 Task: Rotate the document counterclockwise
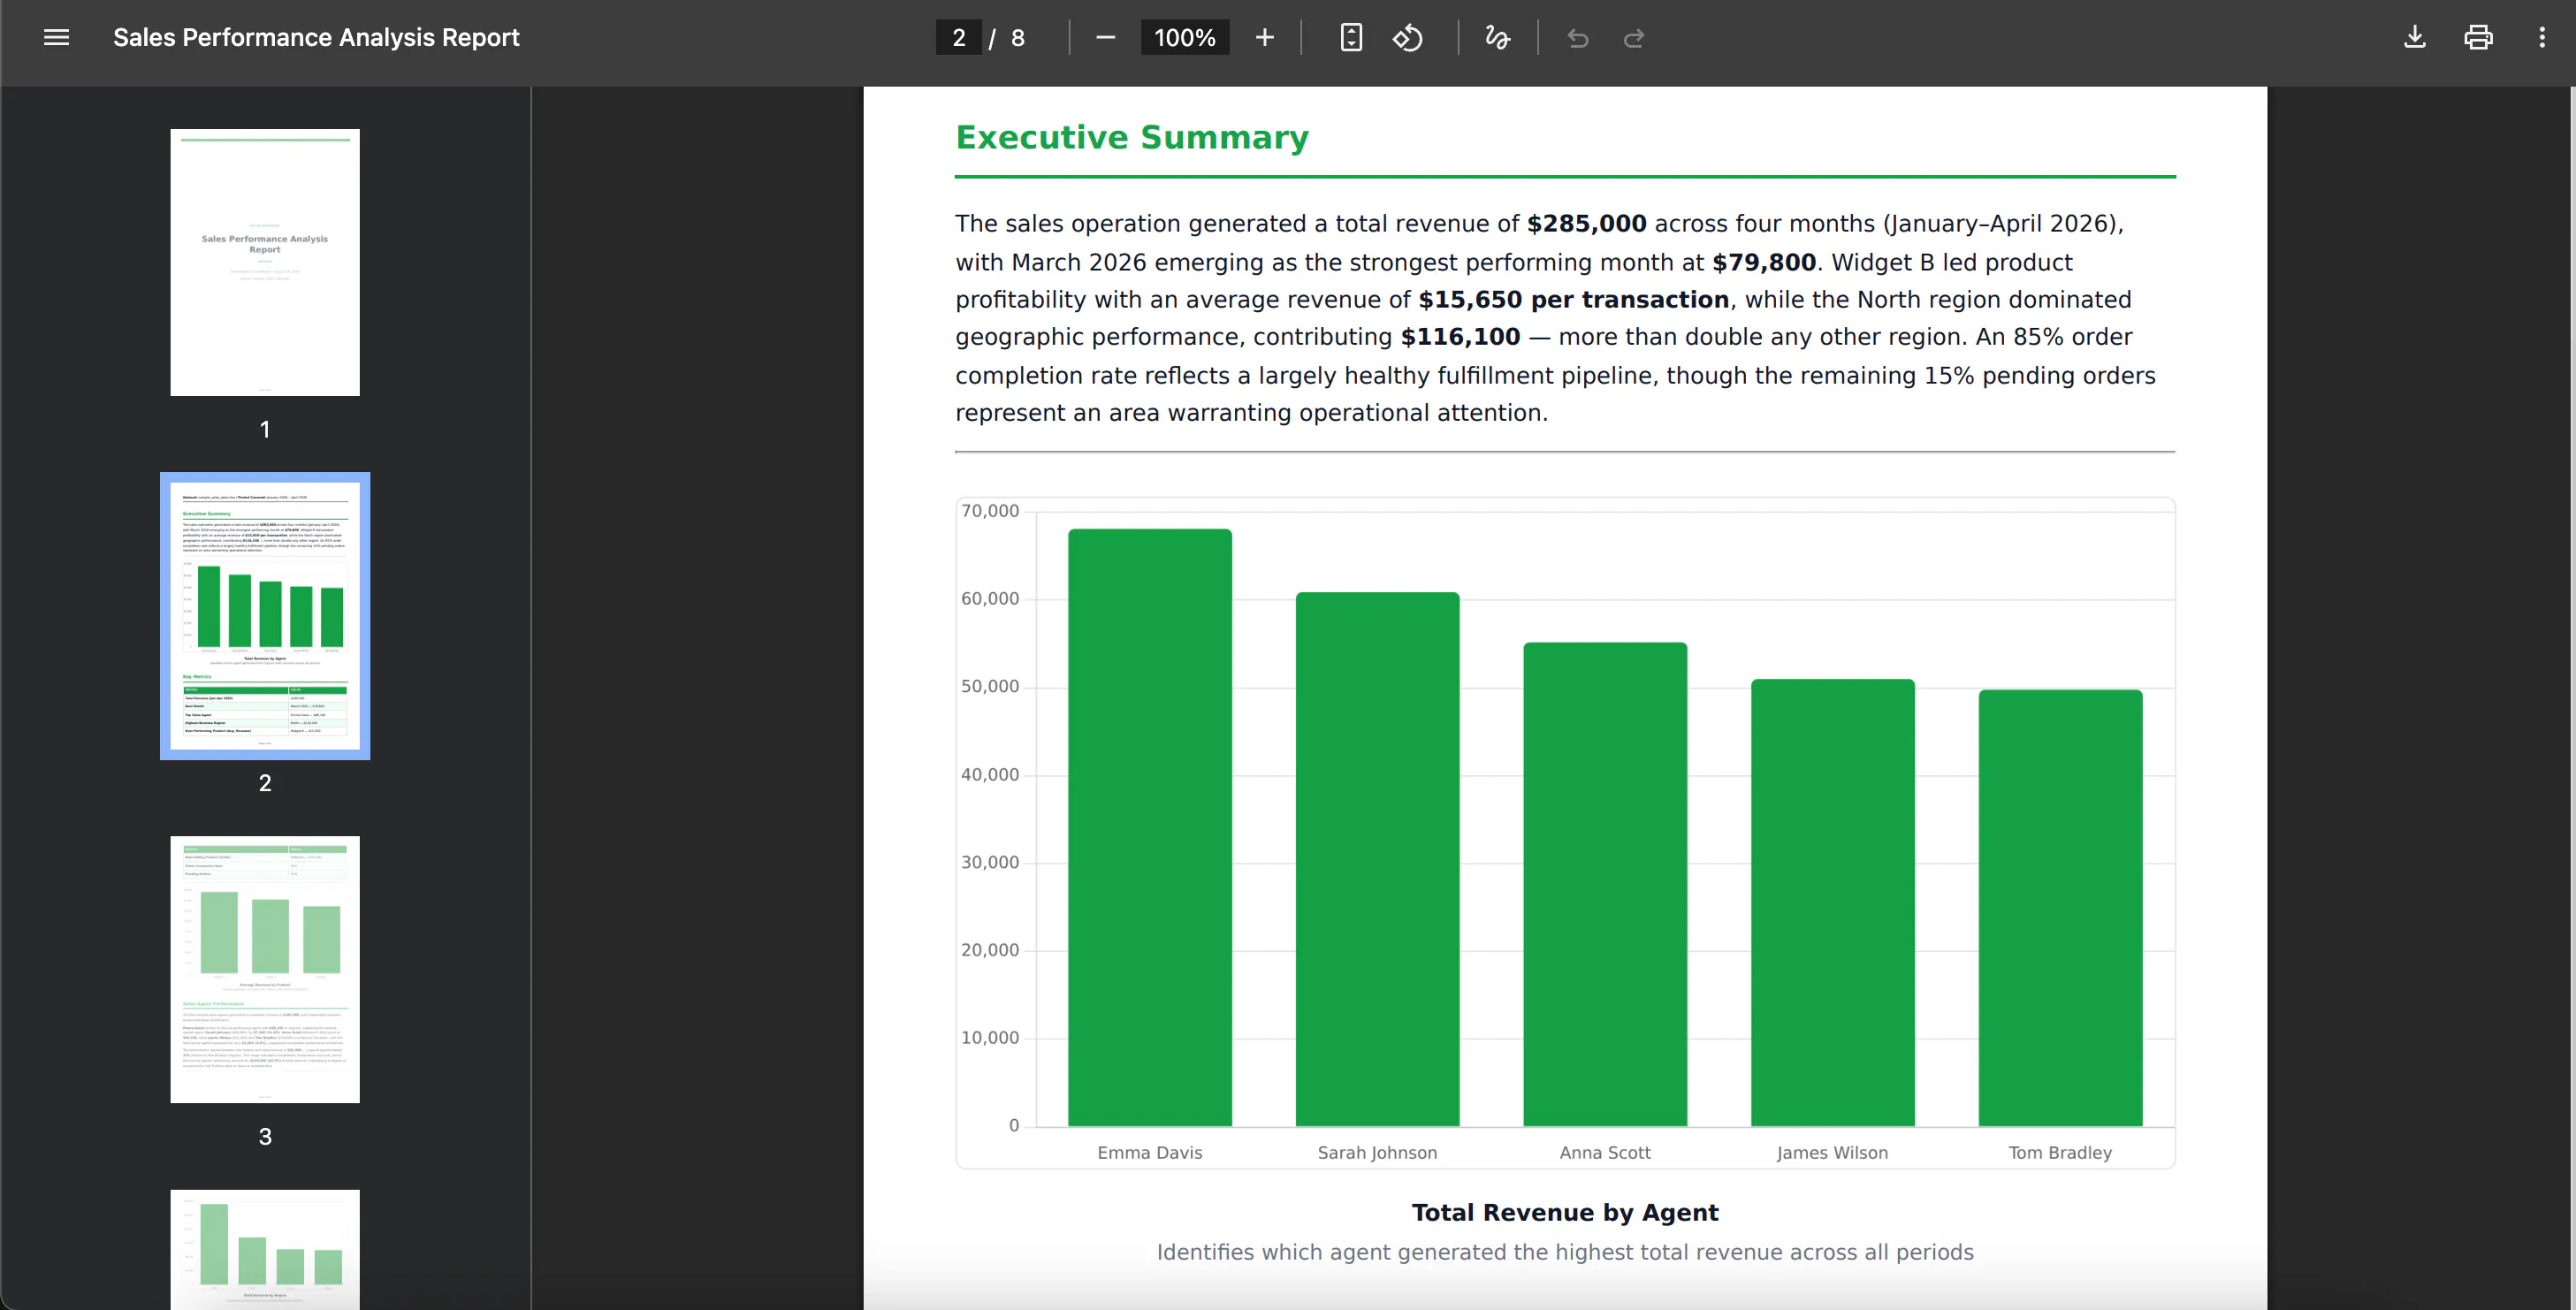[x=1408, y=38]
